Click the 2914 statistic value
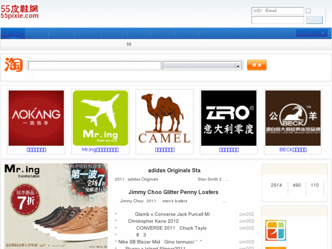This screenshot has width=332, height=249. (x=276, y=185)
